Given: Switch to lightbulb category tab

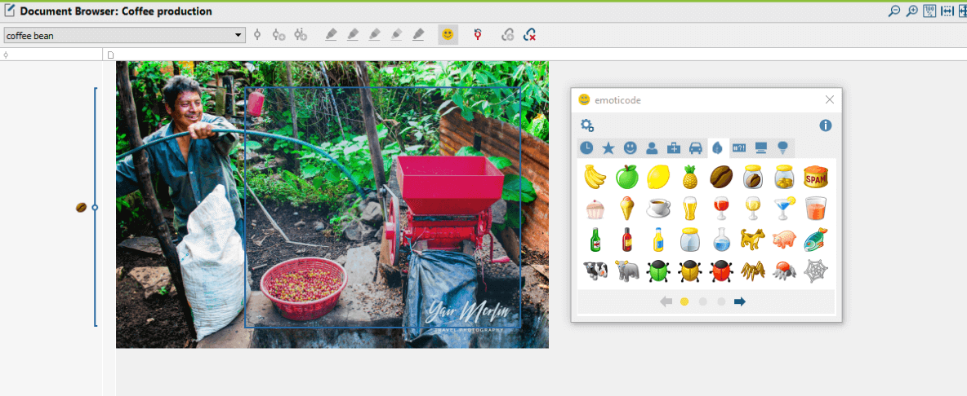Looking at the screenshot, I should (782, 147).
